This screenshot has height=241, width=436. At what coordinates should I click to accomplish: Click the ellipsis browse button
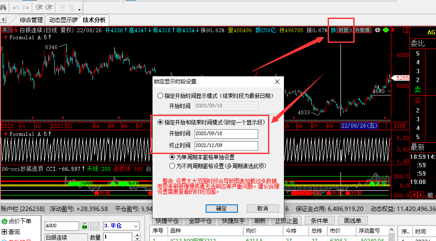94,226
